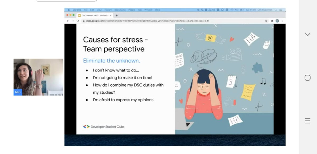The image size is (317, 154).
Task: Open the File menu
Action: coord(86,10)
